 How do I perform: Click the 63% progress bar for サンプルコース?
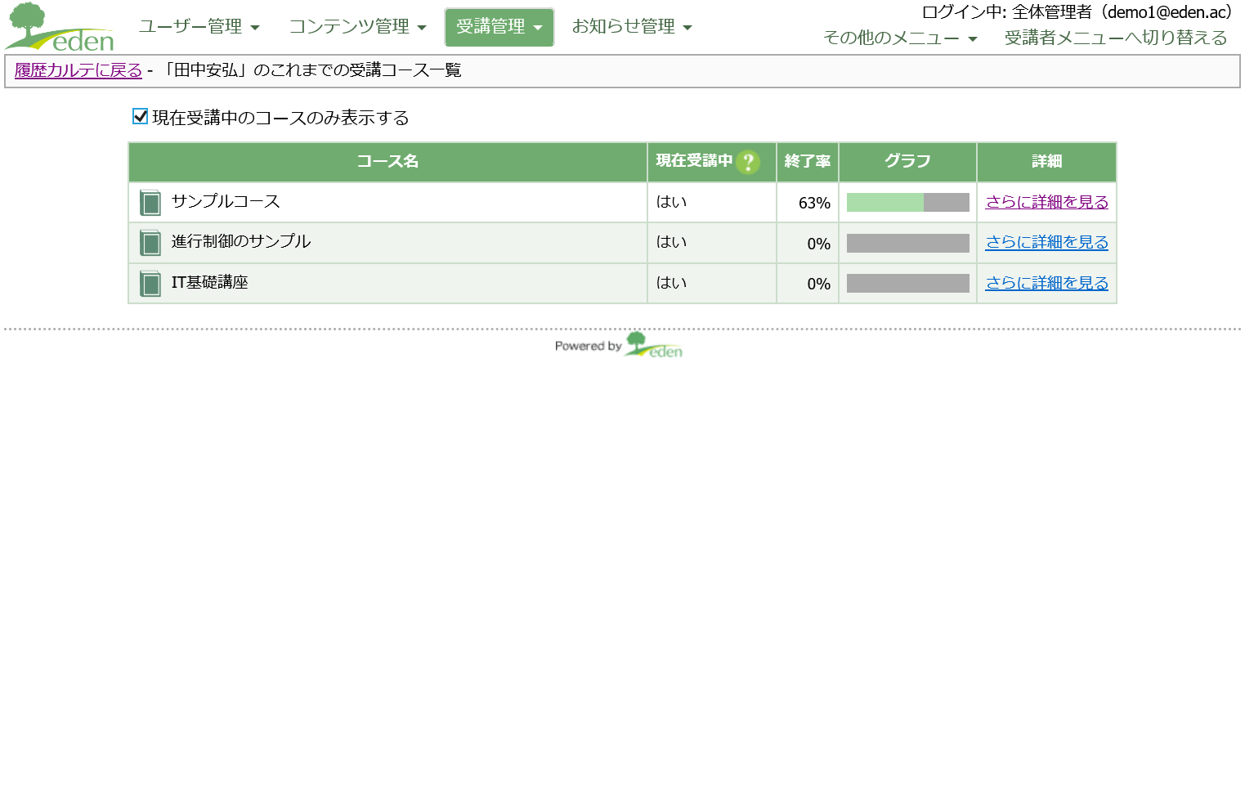click(x=907, y=203)
